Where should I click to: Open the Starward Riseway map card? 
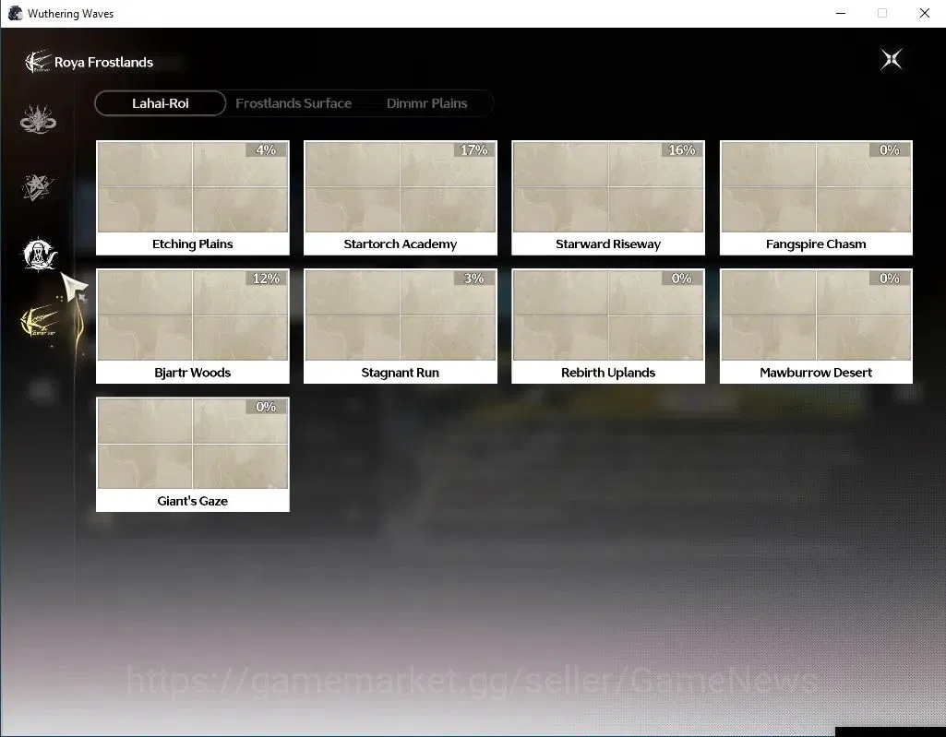point(608,197)
